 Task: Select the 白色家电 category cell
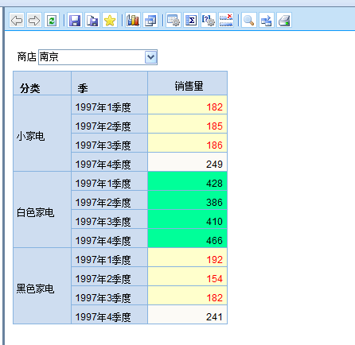pyautogui.click(x=42, y=210)
